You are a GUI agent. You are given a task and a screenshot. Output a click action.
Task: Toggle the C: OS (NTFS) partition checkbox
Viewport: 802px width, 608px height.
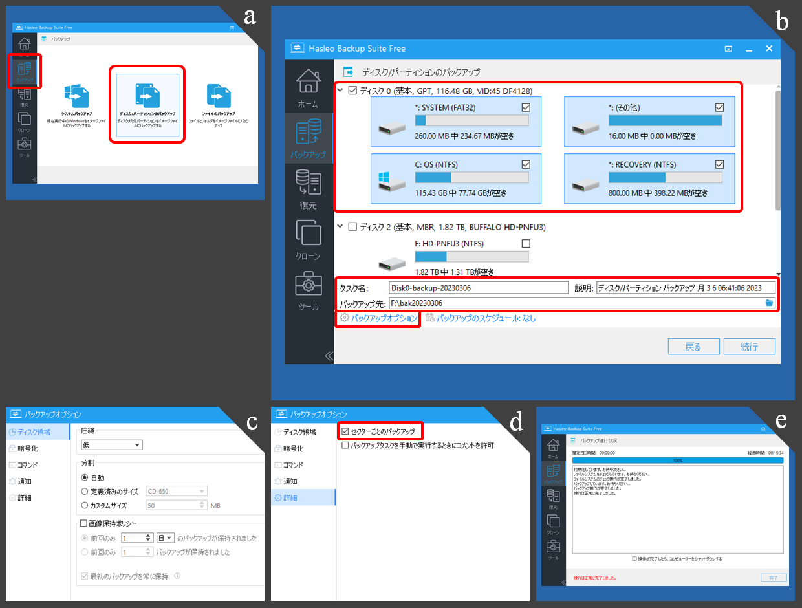point(525,164)
